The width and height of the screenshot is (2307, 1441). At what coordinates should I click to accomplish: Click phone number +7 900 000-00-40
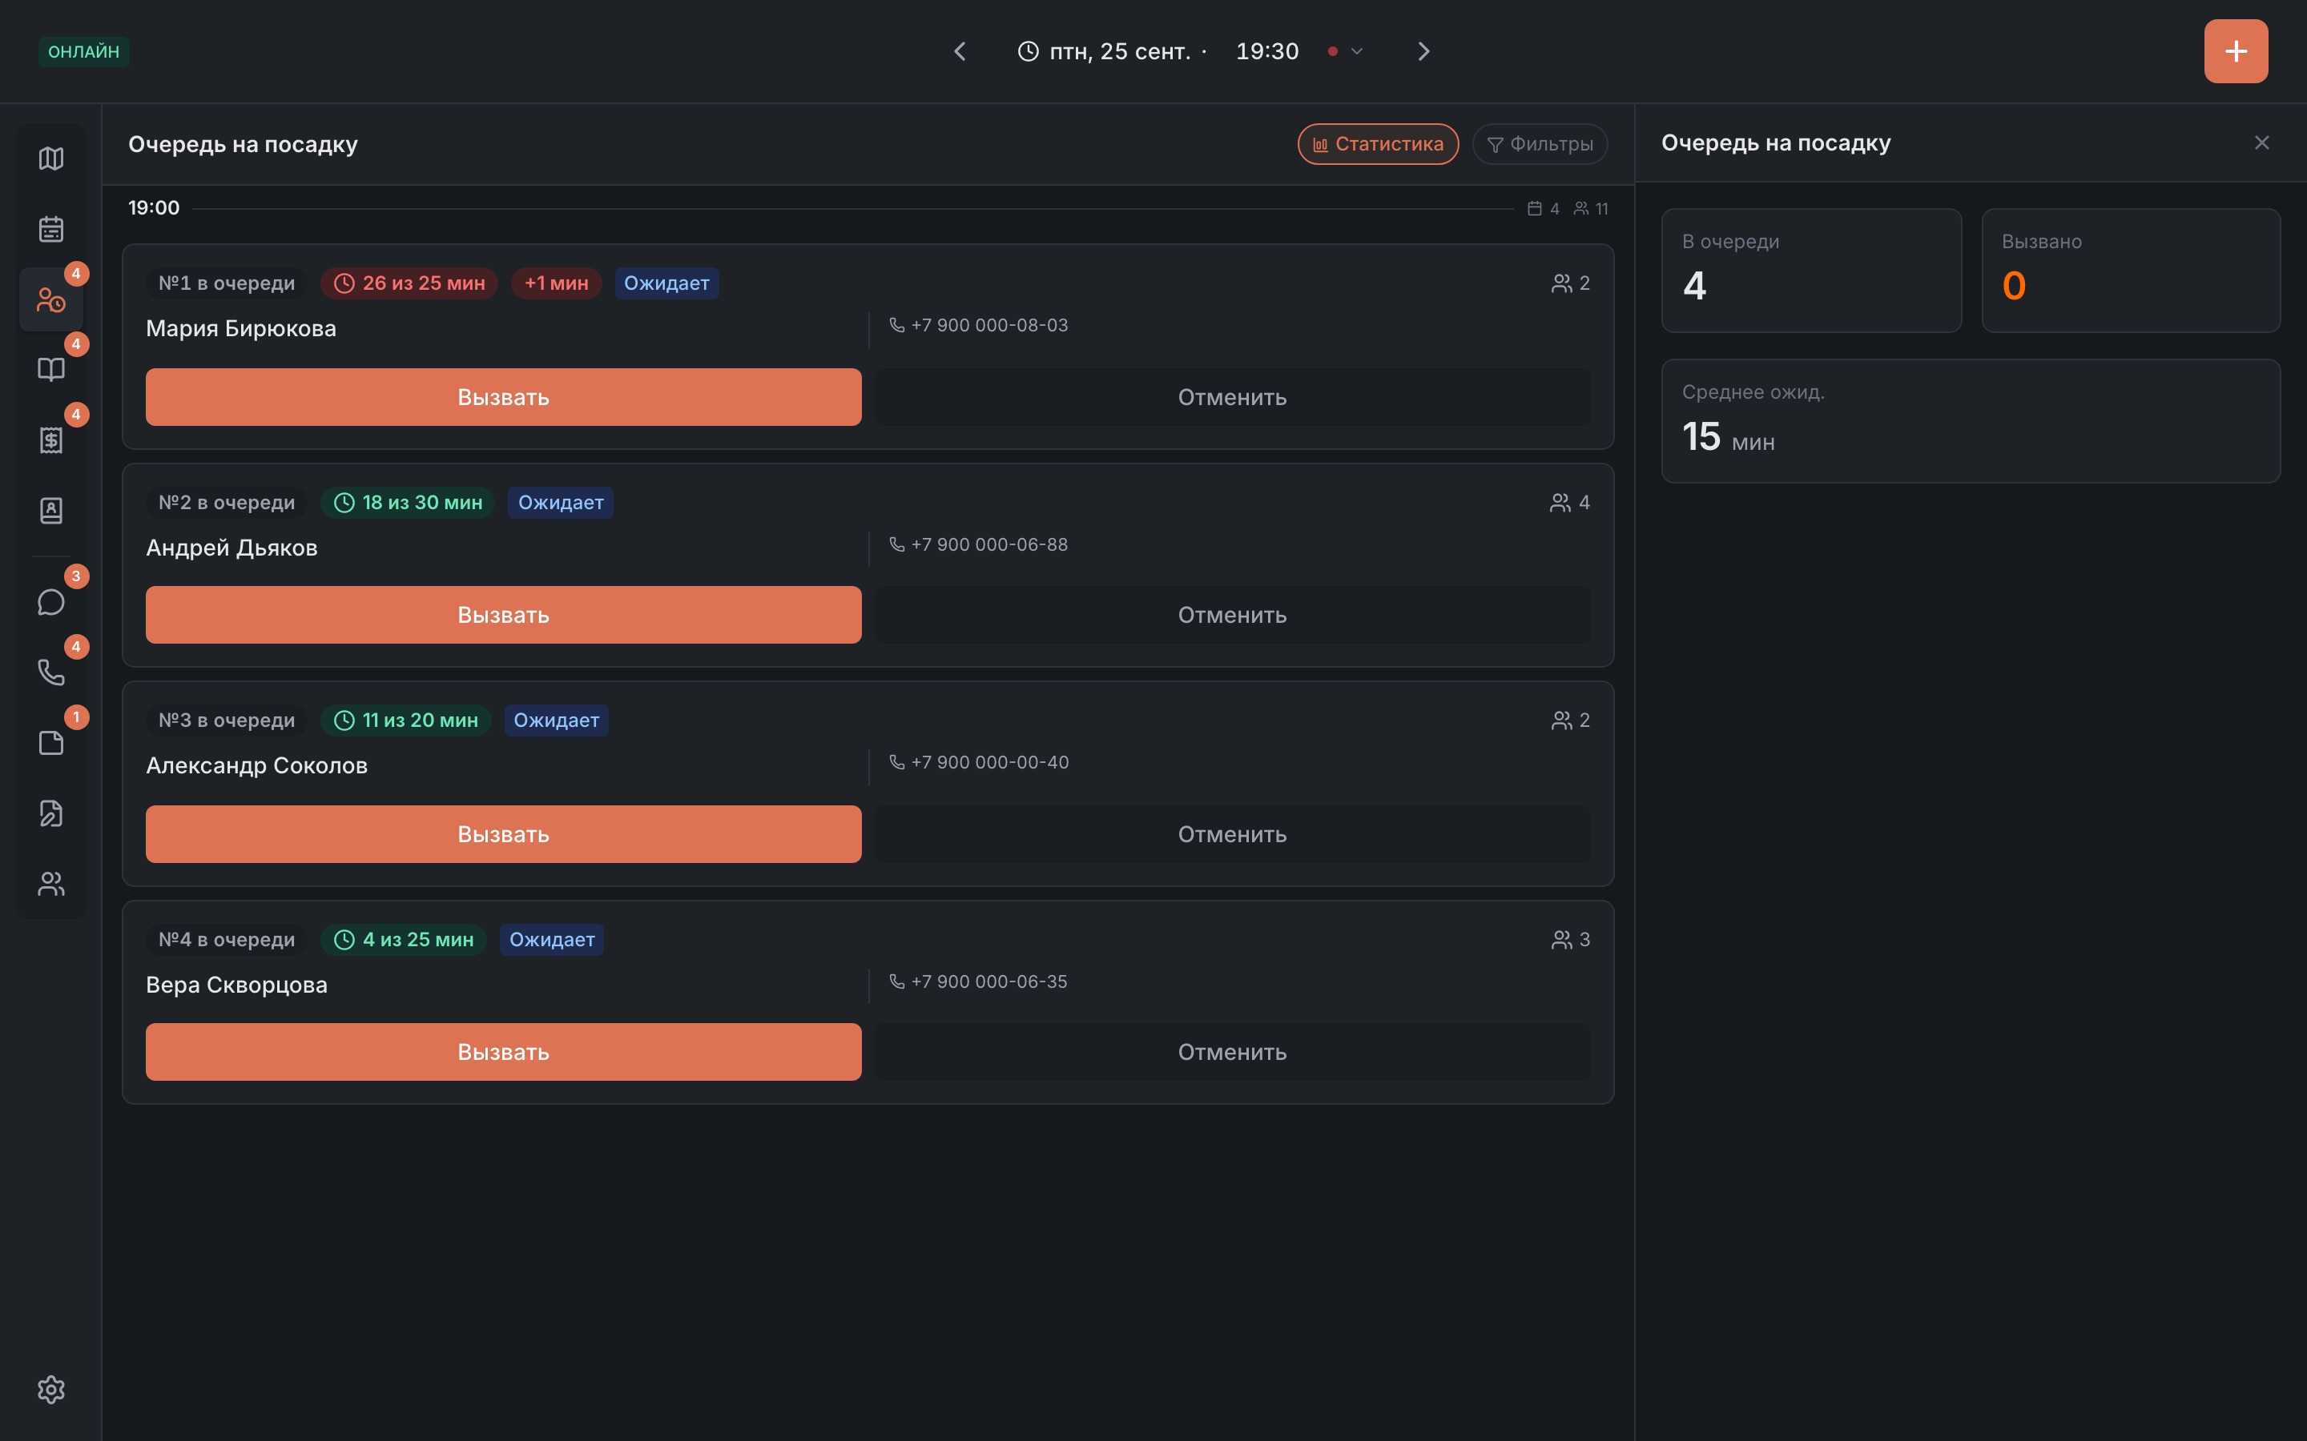point(989,762)
